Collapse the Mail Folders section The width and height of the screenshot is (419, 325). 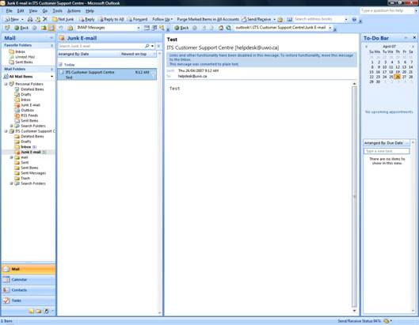51,70
